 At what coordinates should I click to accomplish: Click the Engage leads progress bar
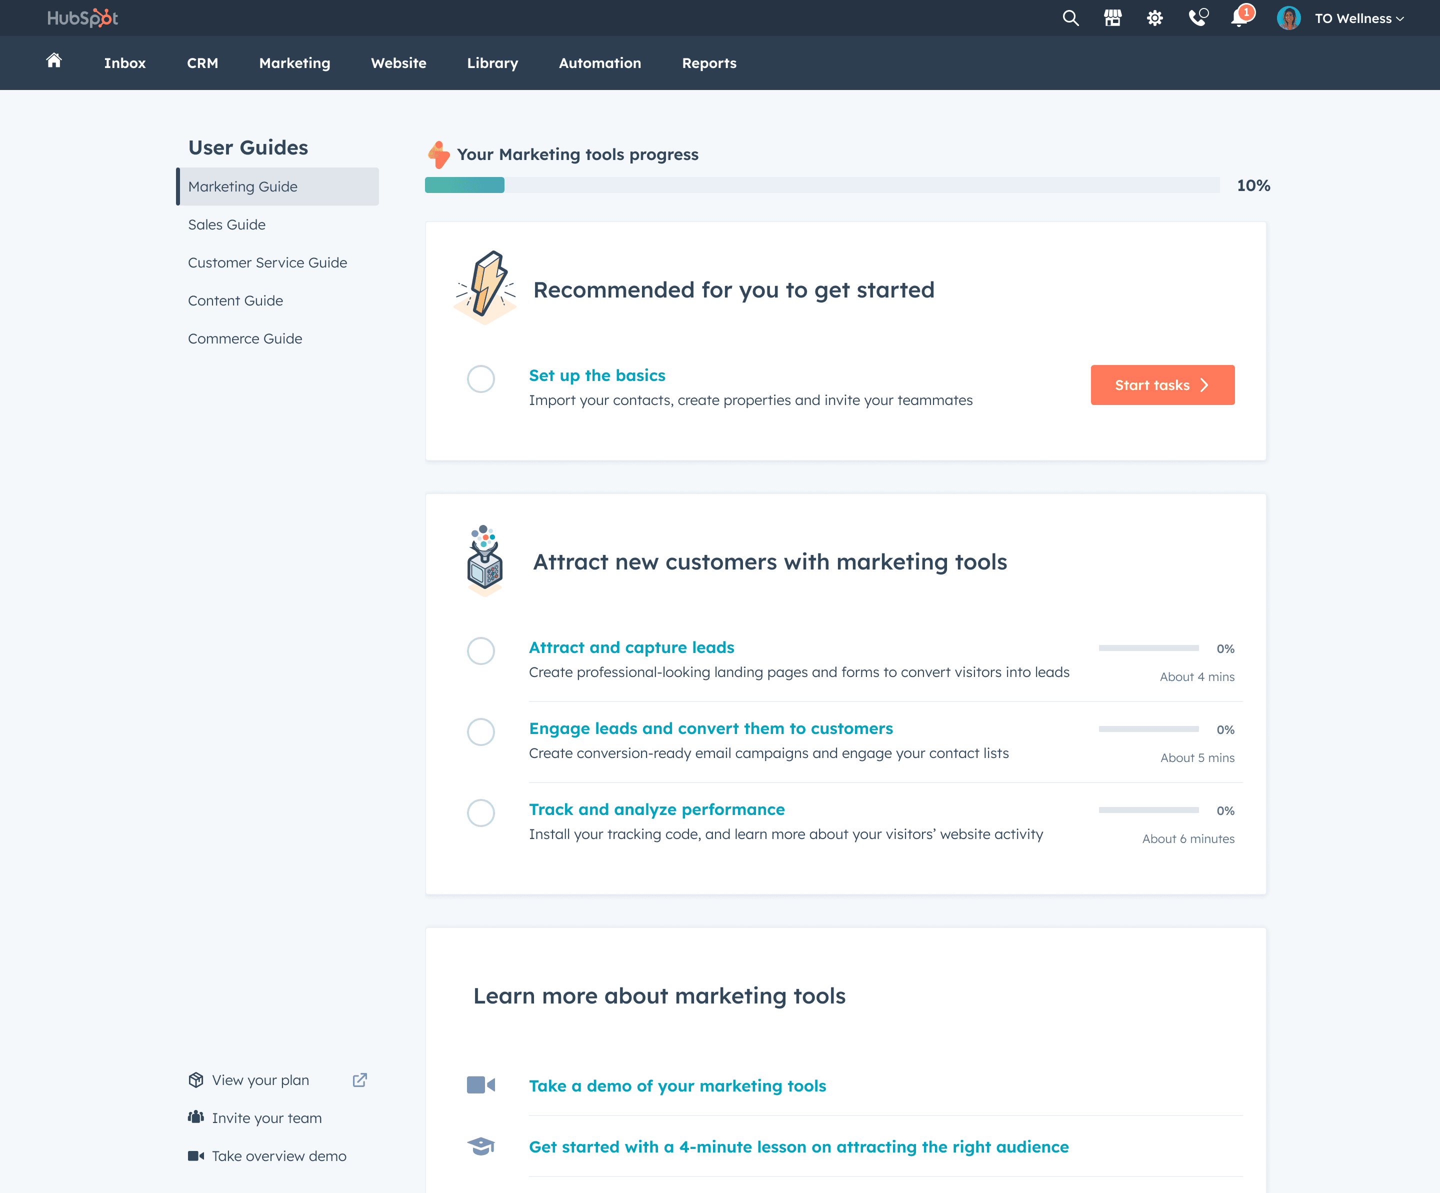1148,729
